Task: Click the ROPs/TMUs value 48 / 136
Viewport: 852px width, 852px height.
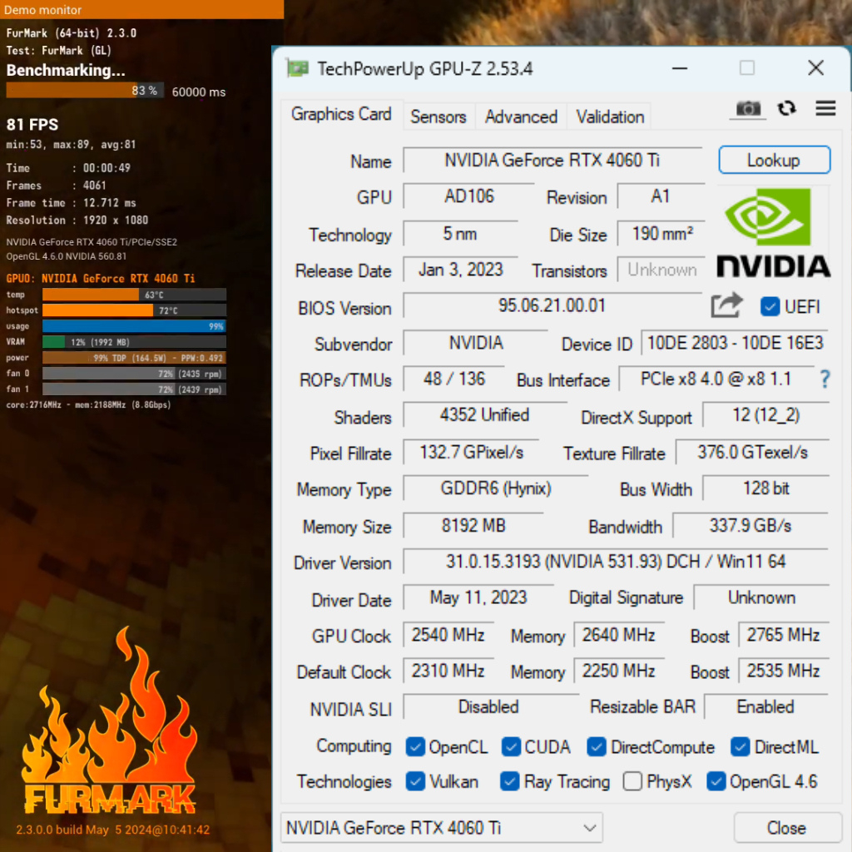Action: 453,379
